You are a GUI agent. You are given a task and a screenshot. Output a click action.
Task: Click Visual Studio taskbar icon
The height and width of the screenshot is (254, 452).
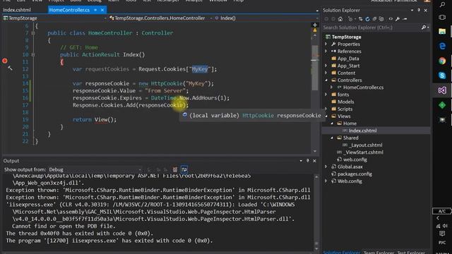click(x=442, y=90)
